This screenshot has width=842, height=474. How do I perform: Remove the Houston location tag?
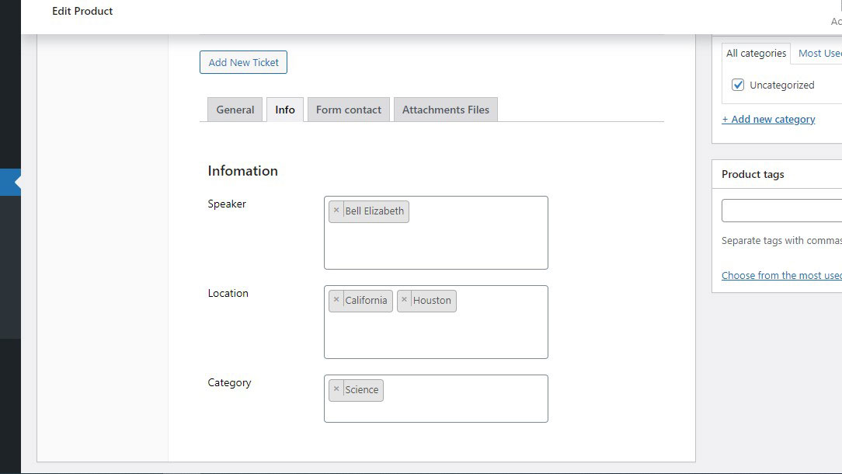click(404, 300)
